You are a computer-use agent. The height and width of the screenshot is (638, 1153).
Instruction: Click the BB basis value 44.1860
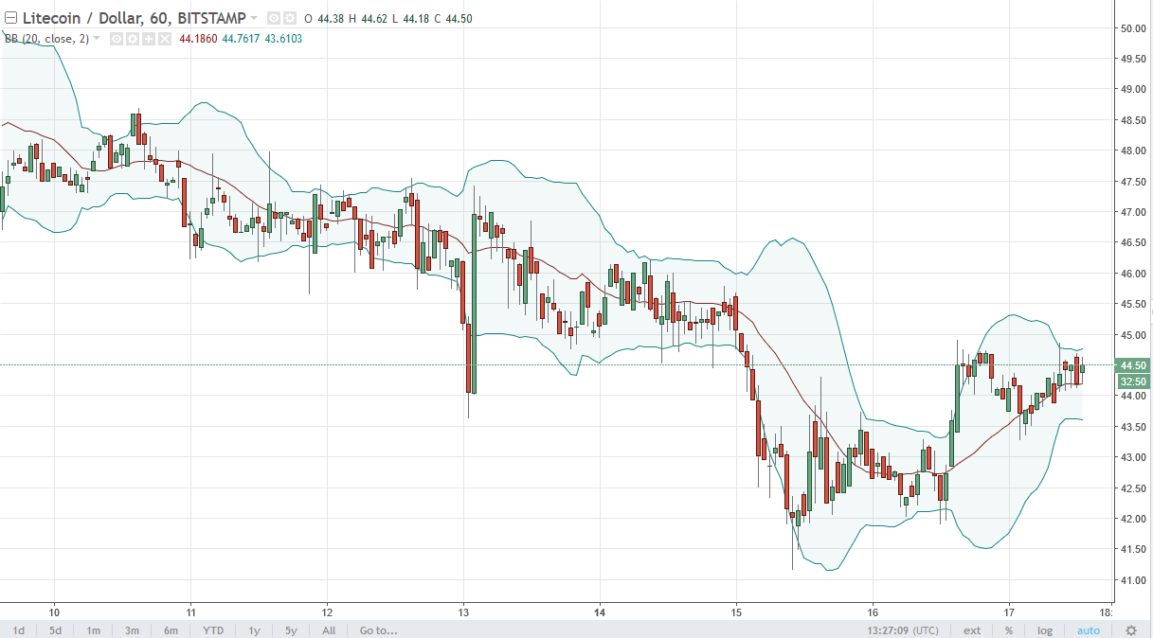[x=198, y=39]
